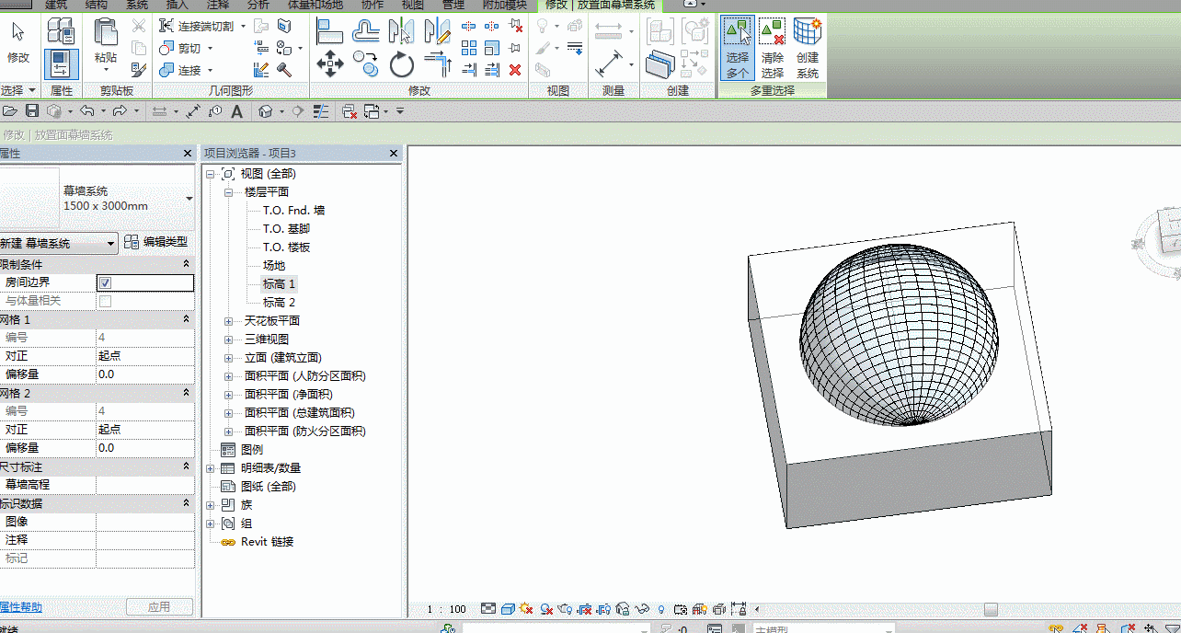The height and width of the screenshot is (633, 1181).
Task: Click the 网格 1 偏移量 value field
Action: coord(145,374)
